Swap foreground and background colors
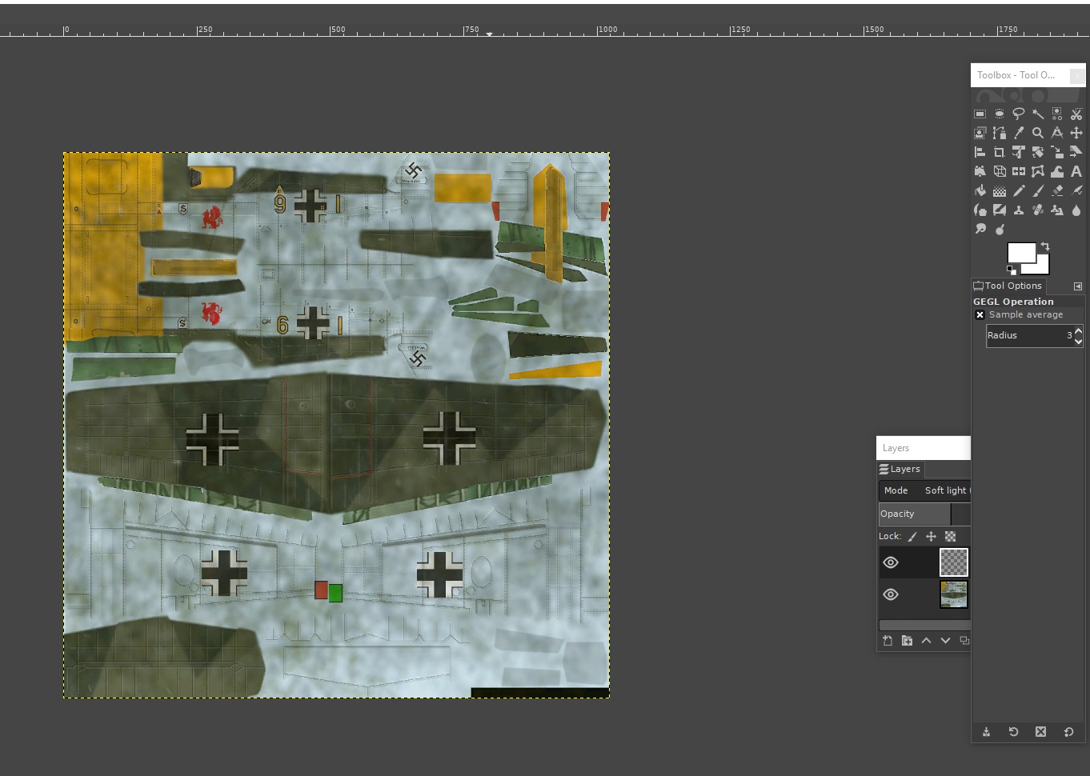Viewport: 1090px width, 776px height. [x=1045, y=246]
